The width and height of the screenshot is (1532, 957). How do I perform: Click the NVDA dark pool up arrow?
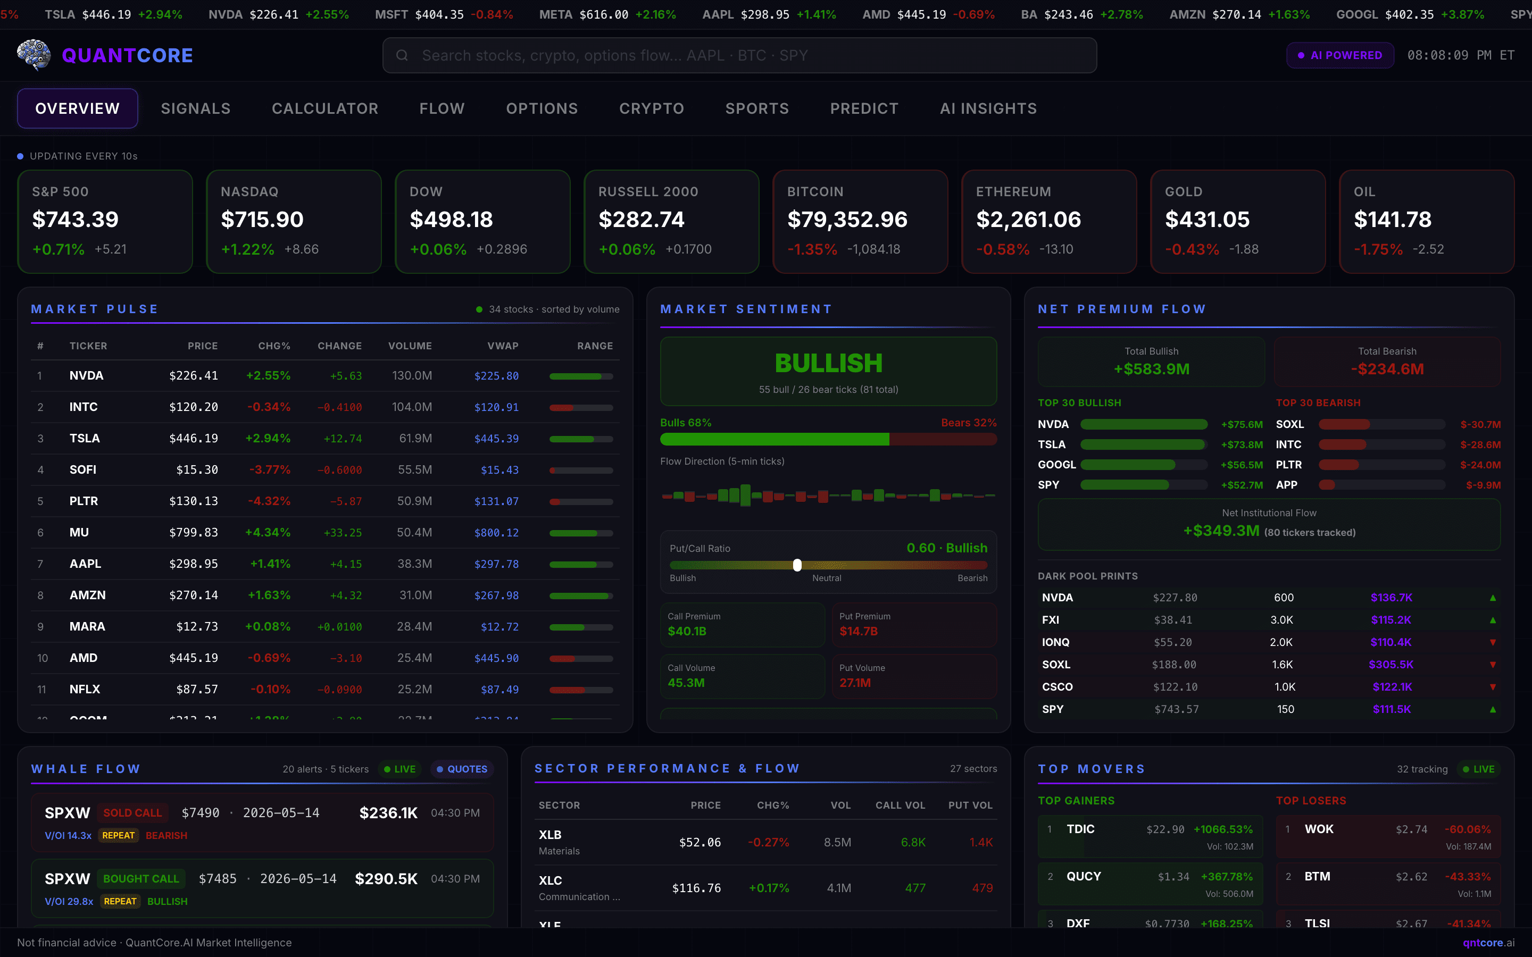(x=1493, y=598)
